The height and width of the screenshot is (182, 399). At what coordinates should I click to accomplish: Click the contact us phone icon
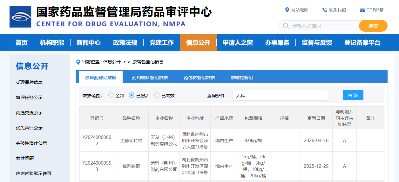[x=324, y=10]
